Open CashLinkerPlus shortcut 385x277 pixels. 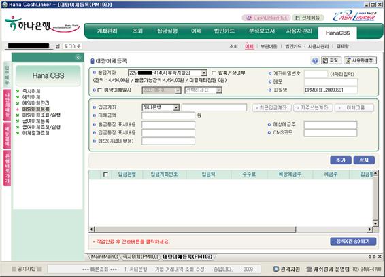coord(266,18)
